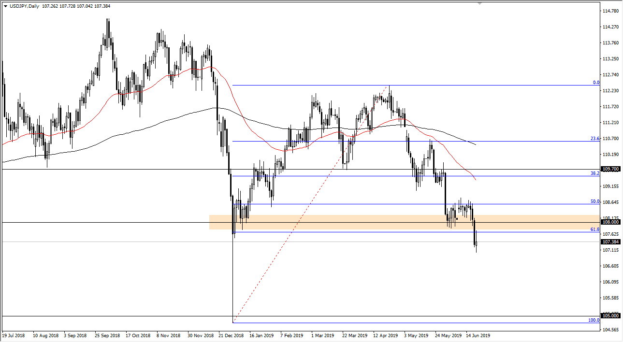Viewport: 623px width, 342px height.
Task: Click the Fibonacci 38.2 level label
Action: pyautogui.click(x=595, y=173)
